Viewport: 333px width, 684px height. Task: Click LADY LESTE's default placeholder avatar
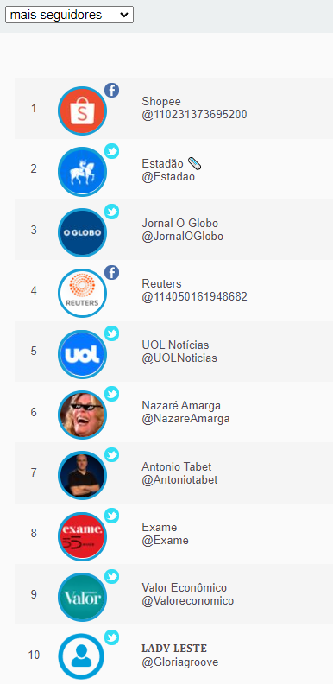[82, 657]
